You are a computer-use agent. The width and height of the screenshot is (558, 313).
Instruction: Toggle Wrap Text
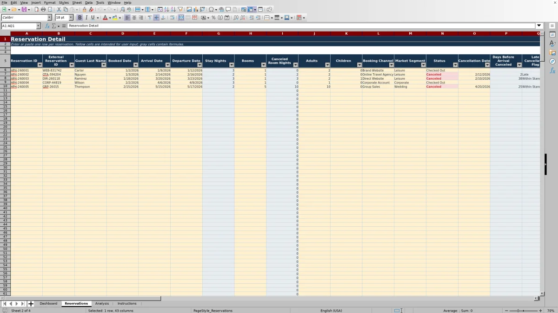pyautogui.click(x=172, y=18)
